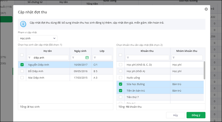Click the Nhóm khoản thu column header
Image resolution: width=222 pixels, height=122 pixels.
click(x=186, y=51)
